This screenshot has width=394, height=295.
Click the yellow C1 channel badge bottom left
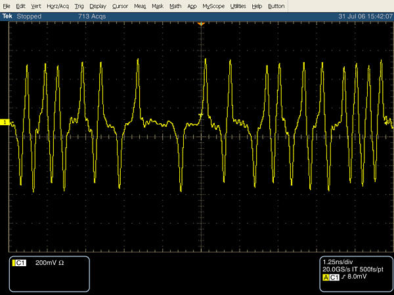pos(20,262)
